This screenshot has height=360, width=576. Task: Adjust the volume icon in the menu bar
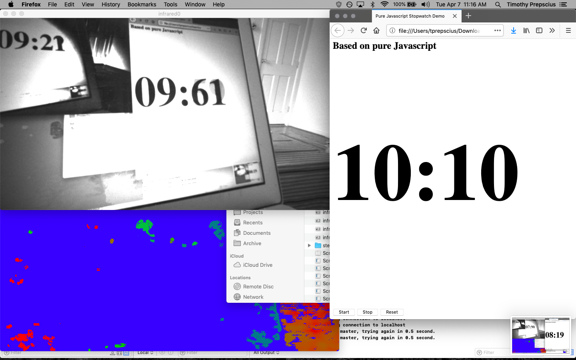[x=425, y=4]
